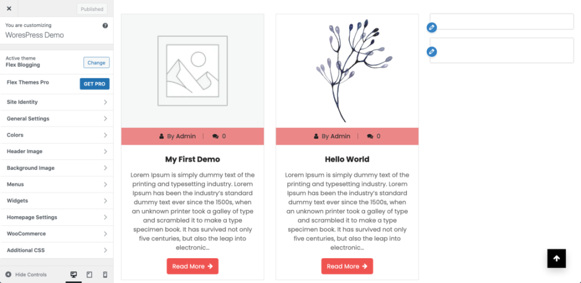Viewport: 581px width, 283px height.
Task: Open the Additional CSS section
Action: pos(57,251)
